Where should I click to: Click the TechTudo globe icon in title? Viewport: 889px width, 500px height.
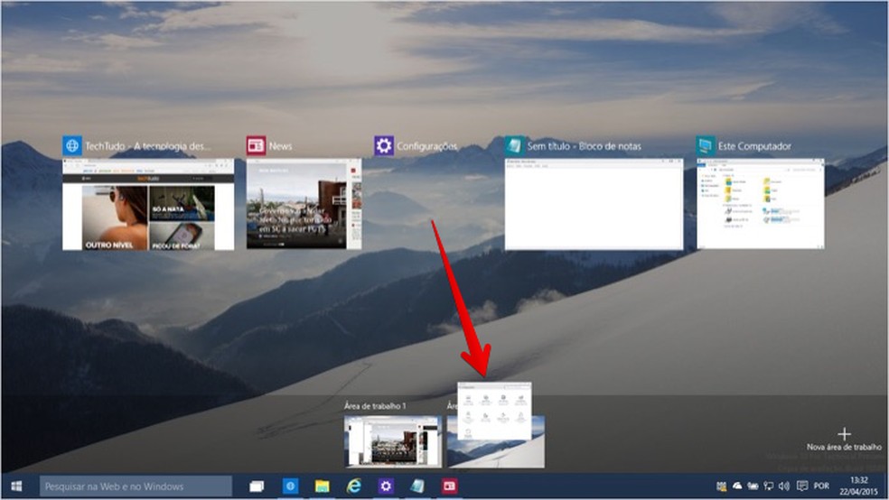click(72, 145)
